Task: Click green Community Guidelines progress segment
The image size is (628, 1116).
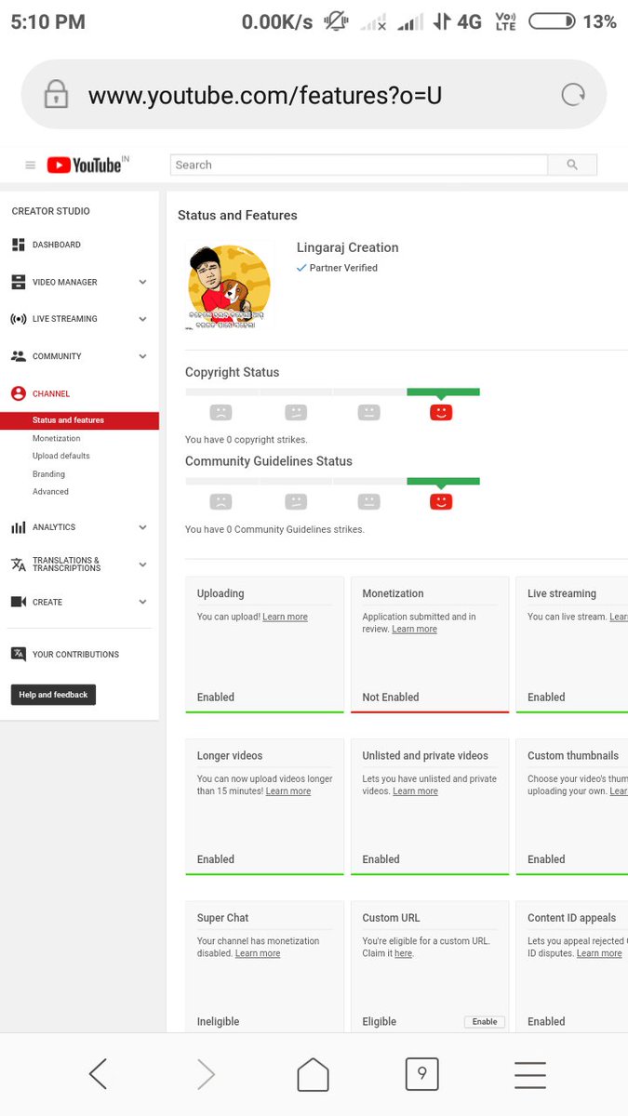Action: pos(443,482)
